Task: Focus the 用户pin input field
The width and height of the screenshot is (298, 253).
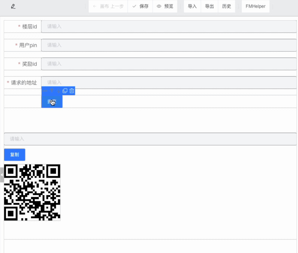Action: click(169, 45)
